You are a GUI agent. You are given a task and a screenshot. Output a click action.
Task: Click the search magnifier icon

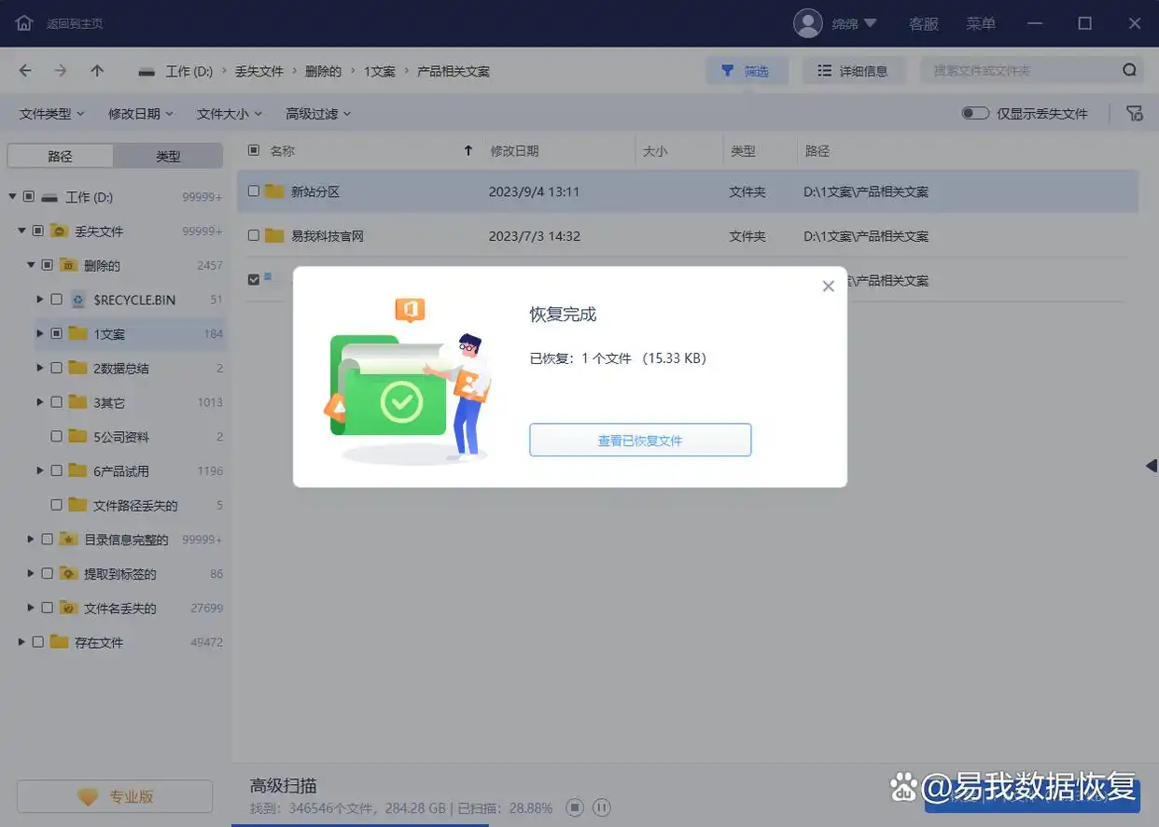[1129, 70]
